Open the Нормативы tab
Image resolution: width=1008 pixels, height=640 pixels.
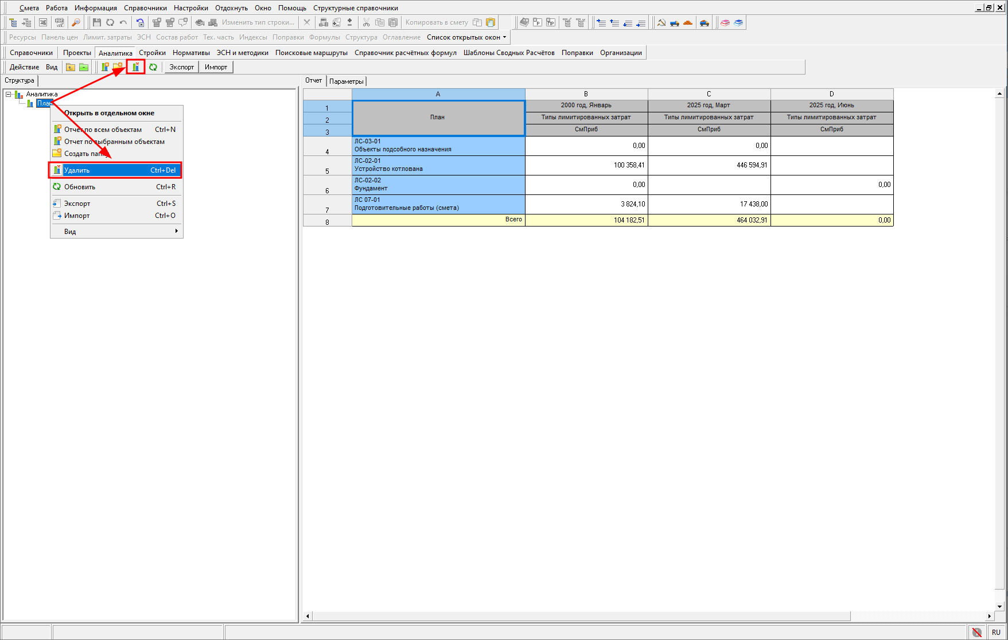[x=191, y=53]
